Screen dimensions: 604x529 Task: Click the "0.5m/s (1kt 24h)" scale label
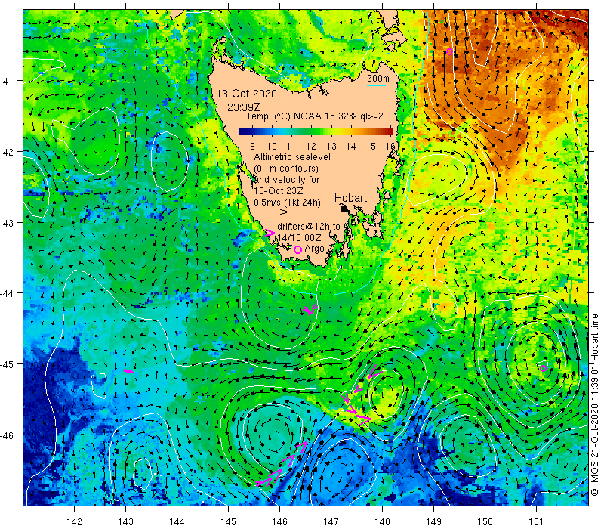[x=288, y=202]
